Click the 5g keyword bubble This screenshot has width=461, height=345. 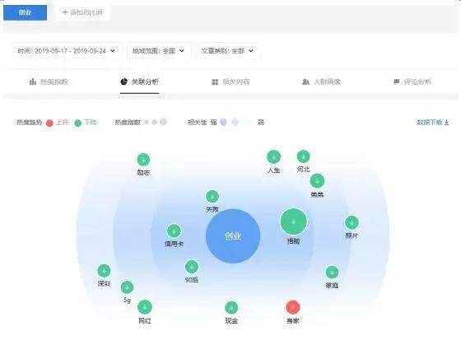[x=127, y=287]
